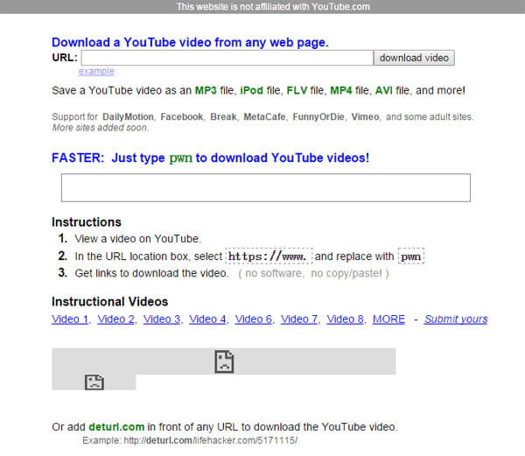This screenshot has height=456, width=525.
Task: Click the URL input field
Action: 227,58
